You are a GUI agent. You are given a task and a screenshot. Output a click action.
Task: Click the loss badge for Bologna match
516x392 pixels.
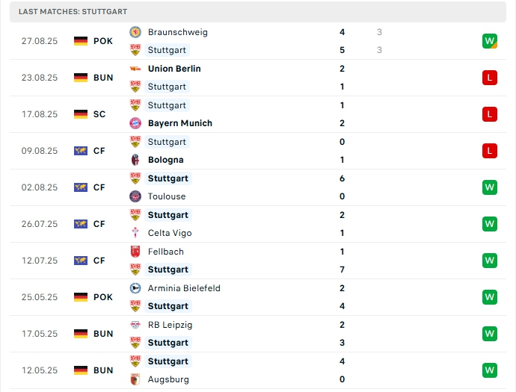[490, 151]
